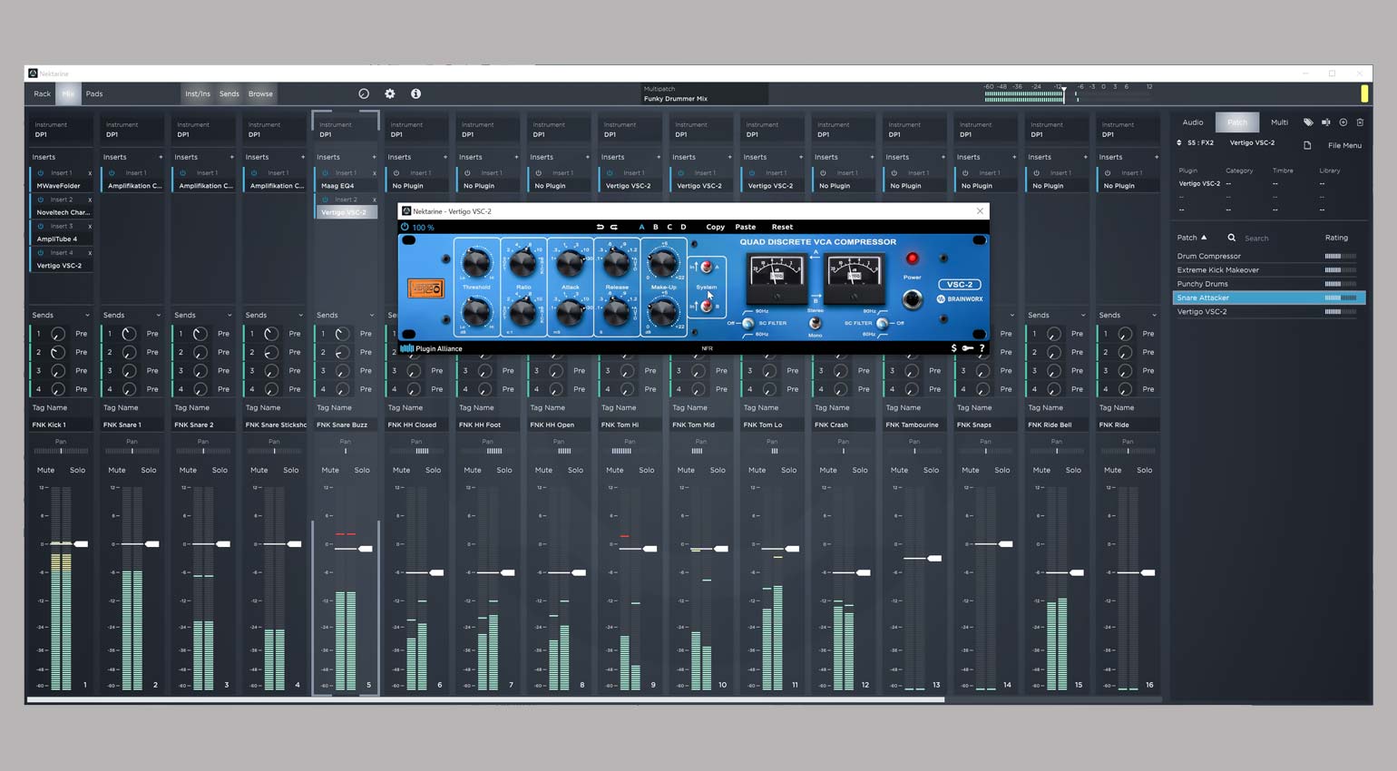Click Reset in the VSC-2 toolbar
Viewport: 1397px width, 771px height.
(782, 227)
